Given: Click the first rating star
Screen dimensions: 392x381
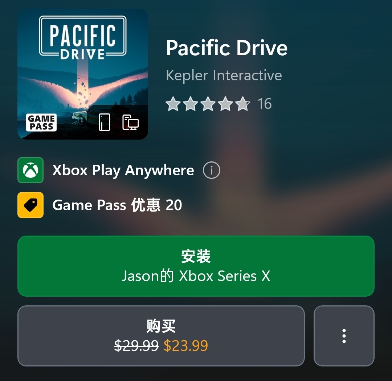Looking at the screenshot, I should coord(173,104).
